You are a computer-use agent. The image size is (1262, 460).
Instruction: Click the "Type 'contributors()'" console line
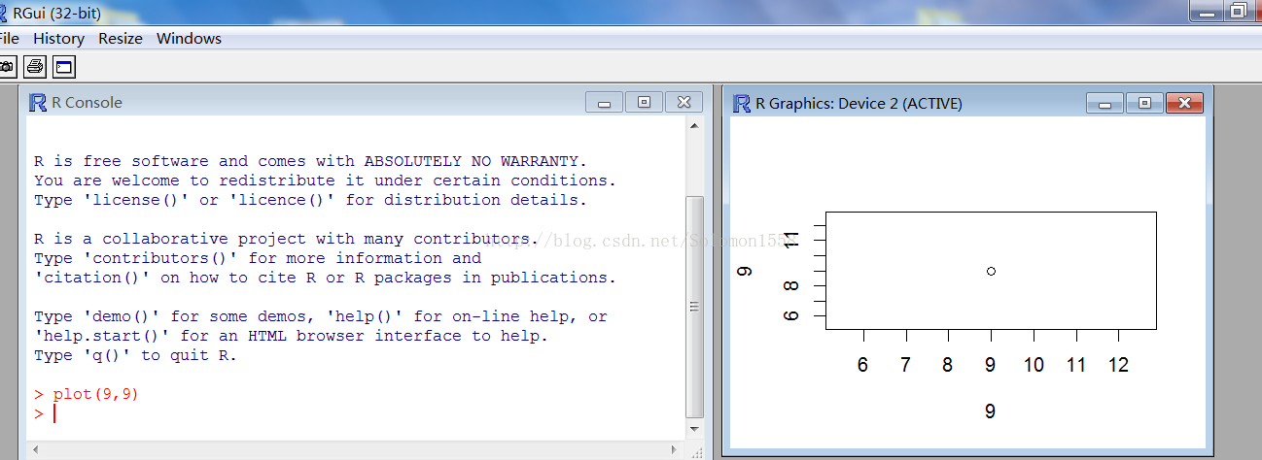coord(258,258)
